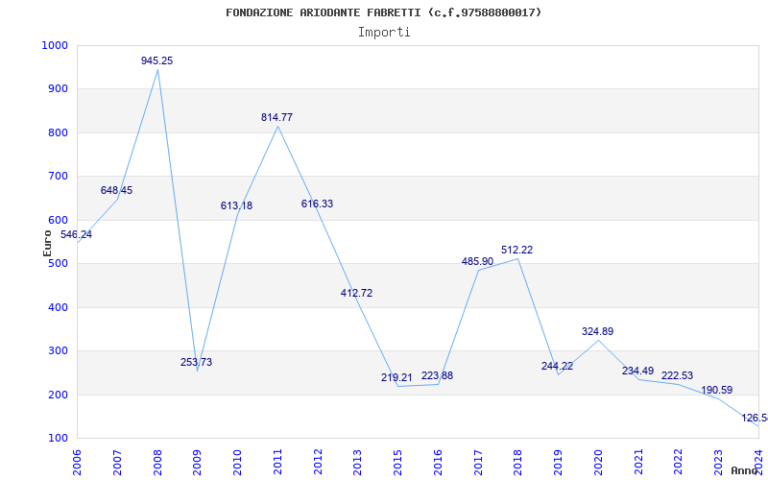Click the 222.53 data label

click(x=678, y=375)
